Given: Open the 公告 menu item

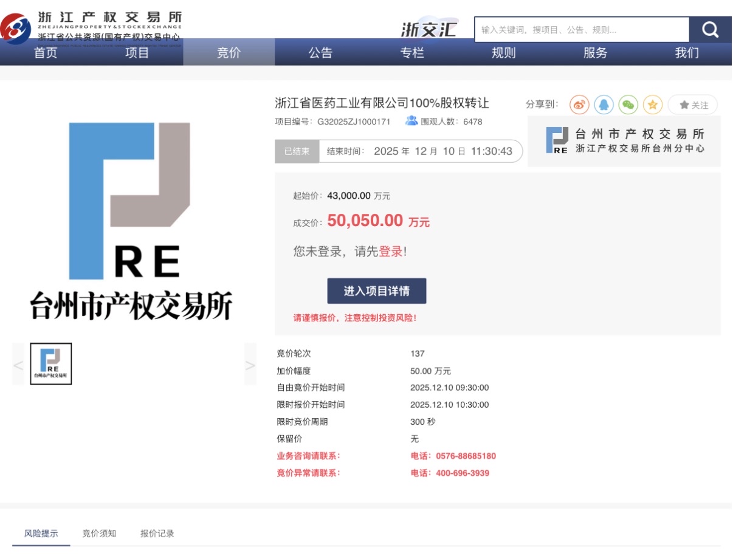Looking at the screenshot, I should click(320, 53).
